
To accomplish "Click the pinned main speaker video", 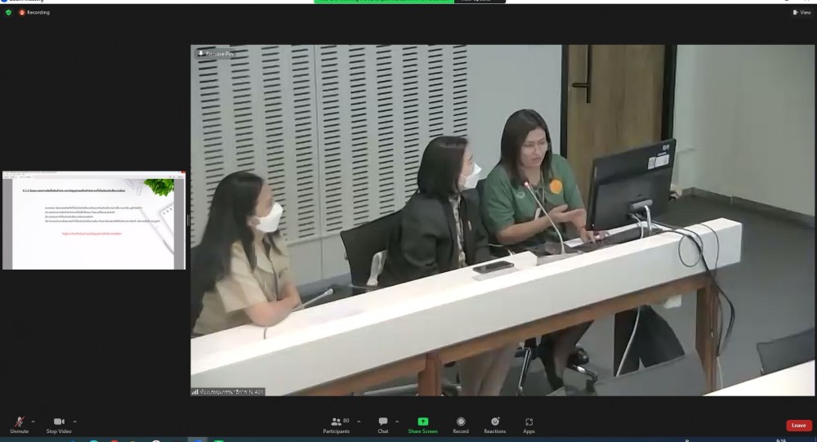I will coord(502,220).
